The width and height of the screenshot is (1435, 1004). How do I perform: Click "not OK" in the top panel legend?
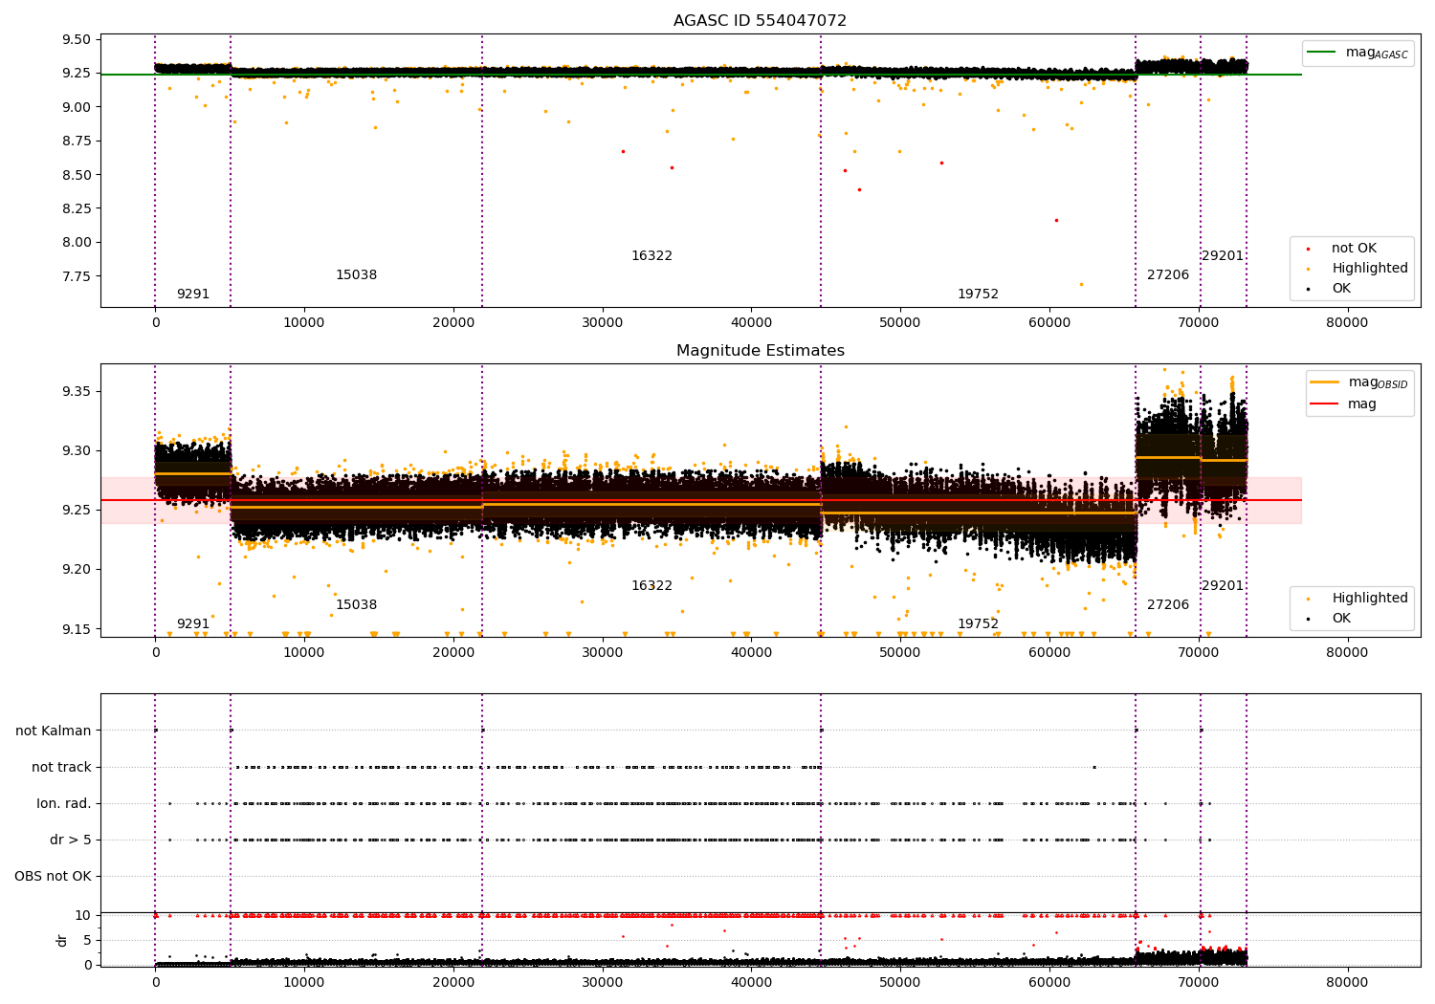(1354, 248)
